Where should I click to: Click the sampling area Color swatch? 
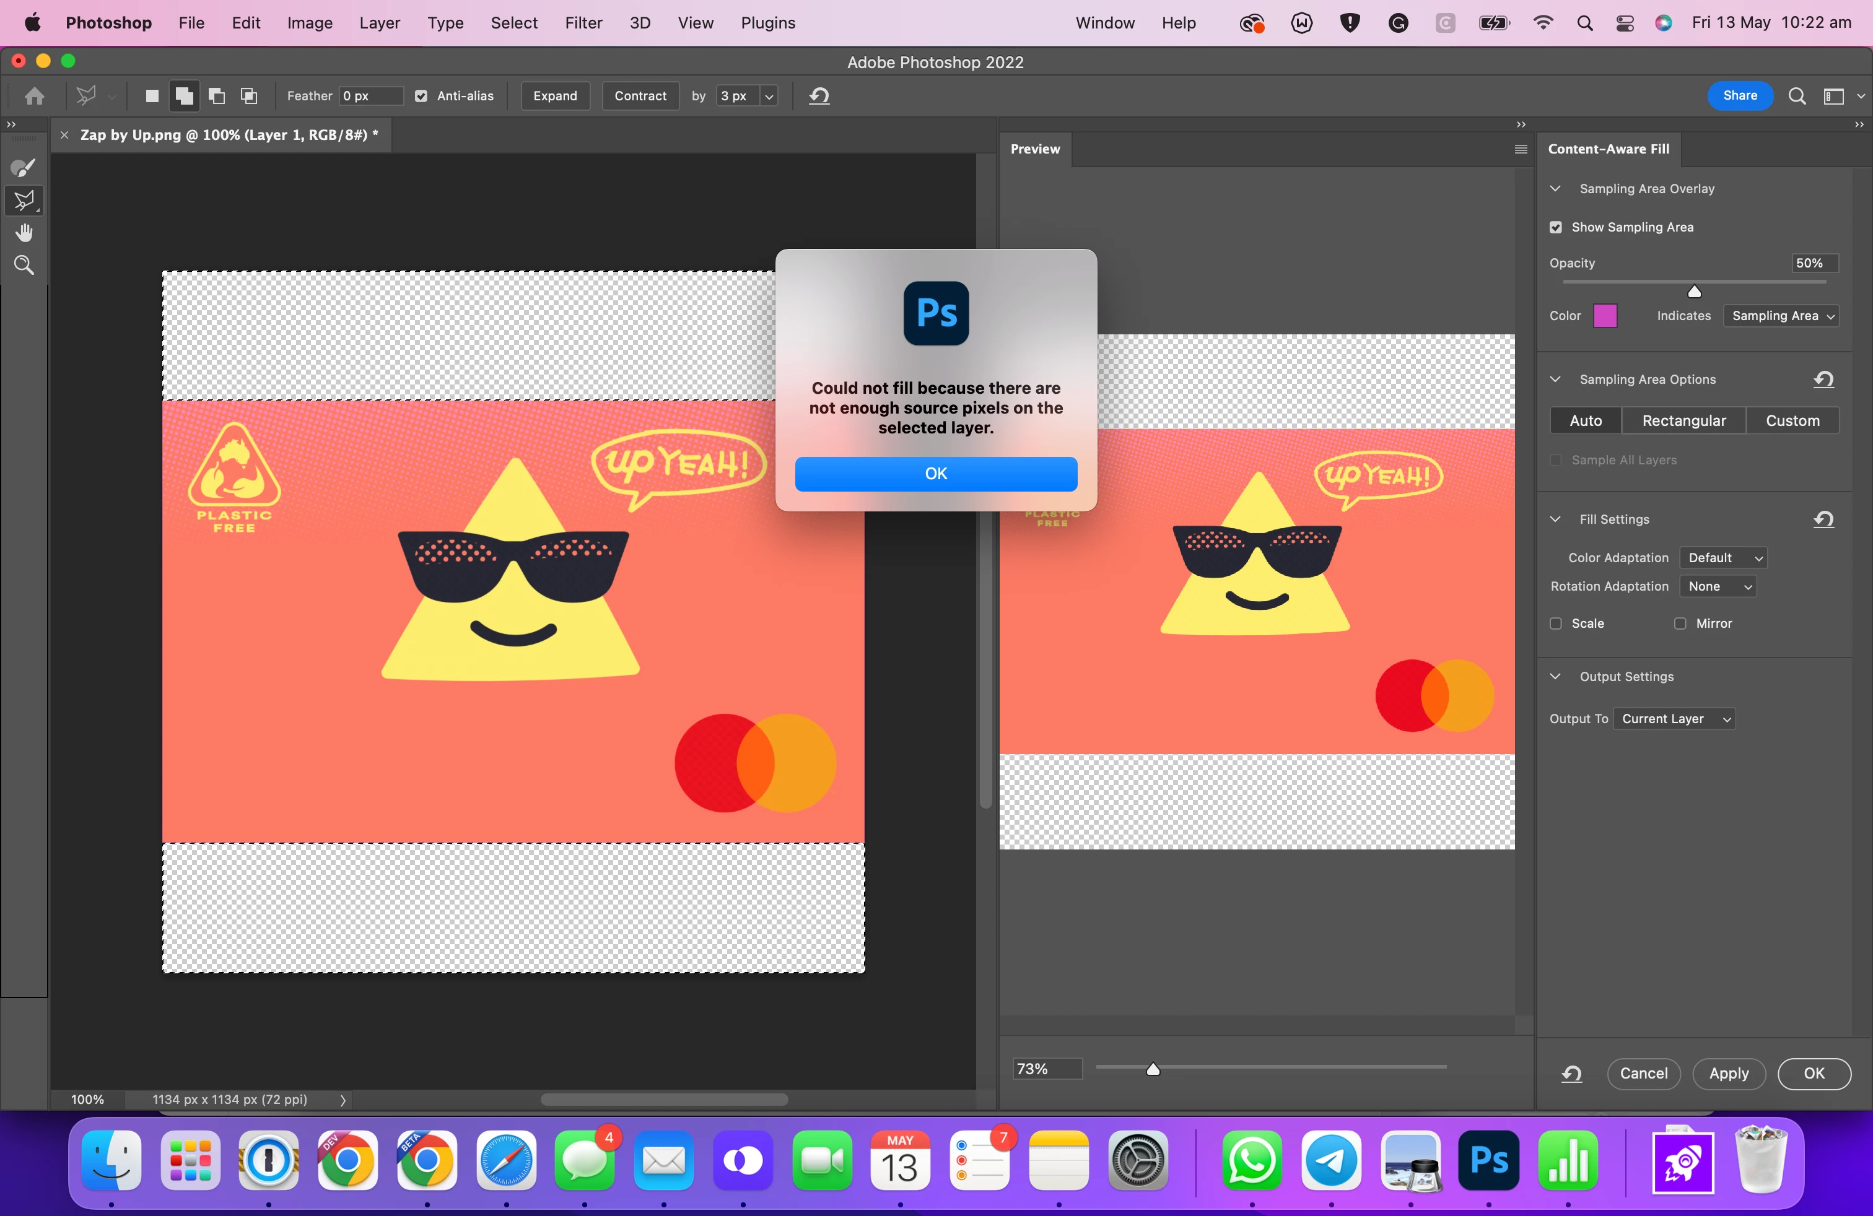(1605, 316)
